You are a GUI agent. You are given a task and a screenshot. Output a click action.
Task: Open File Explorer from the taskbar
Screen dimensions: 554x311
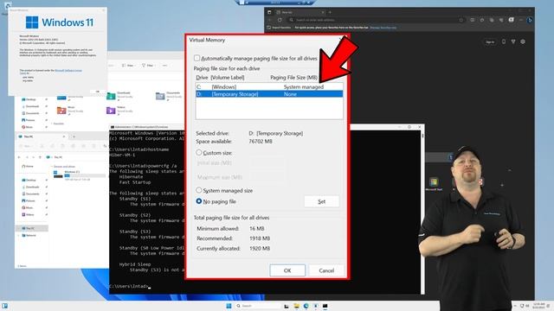pos(296,306)
